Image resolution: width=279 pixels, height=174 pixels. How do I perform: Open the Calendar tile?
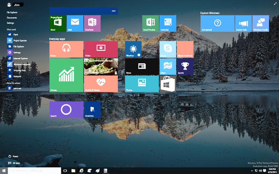[168, 23]
